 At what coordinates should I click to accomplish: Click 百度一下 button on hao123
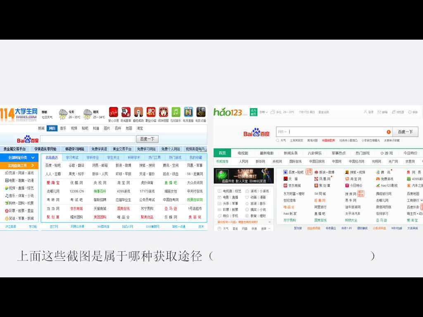click(x=406, y=132)
